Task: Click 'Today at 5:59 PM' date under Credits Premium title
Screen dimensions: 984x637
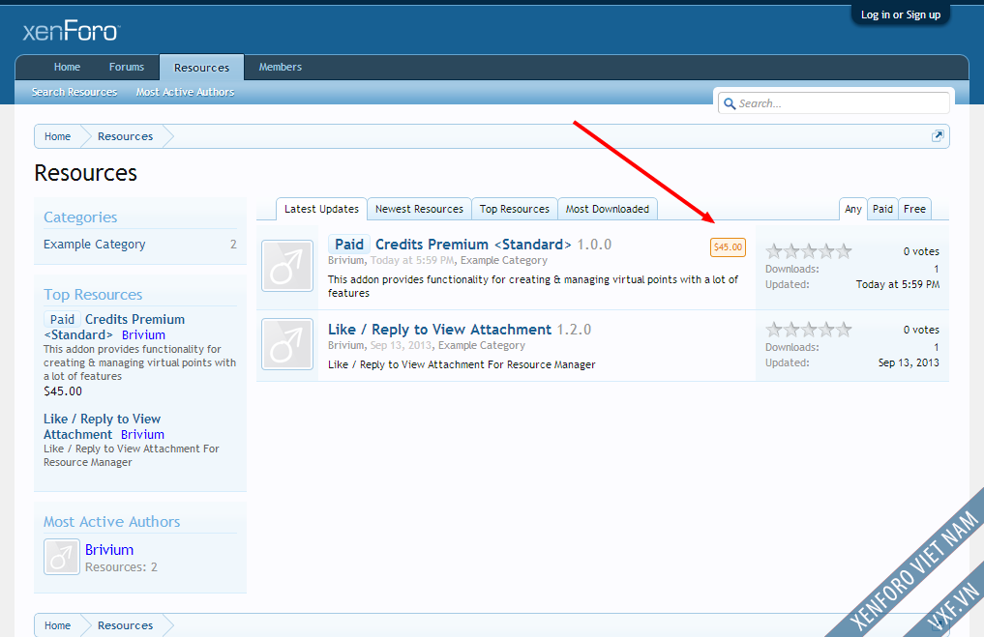Action: 412,260
